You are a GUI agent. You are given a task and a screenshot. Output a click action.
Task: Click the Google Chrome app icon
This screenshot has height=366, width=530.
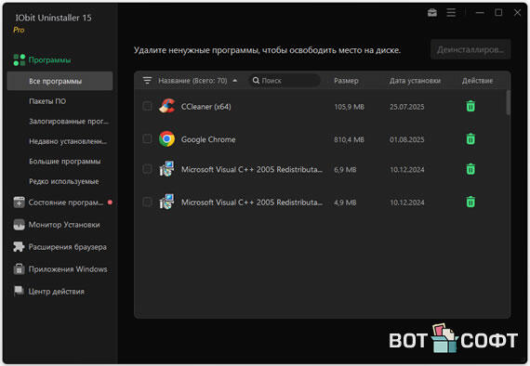coord(167,139)
